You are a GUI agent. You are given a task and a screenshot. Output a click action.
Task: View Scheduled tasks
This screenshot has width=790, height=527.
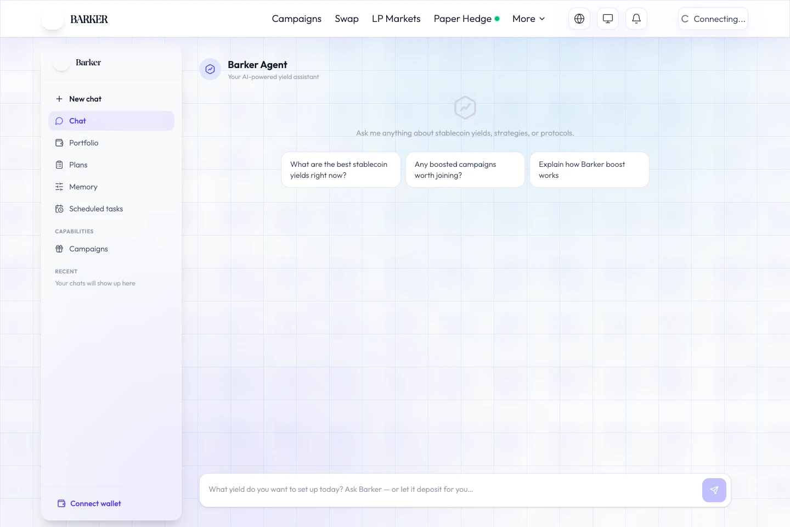pos(111,209)
